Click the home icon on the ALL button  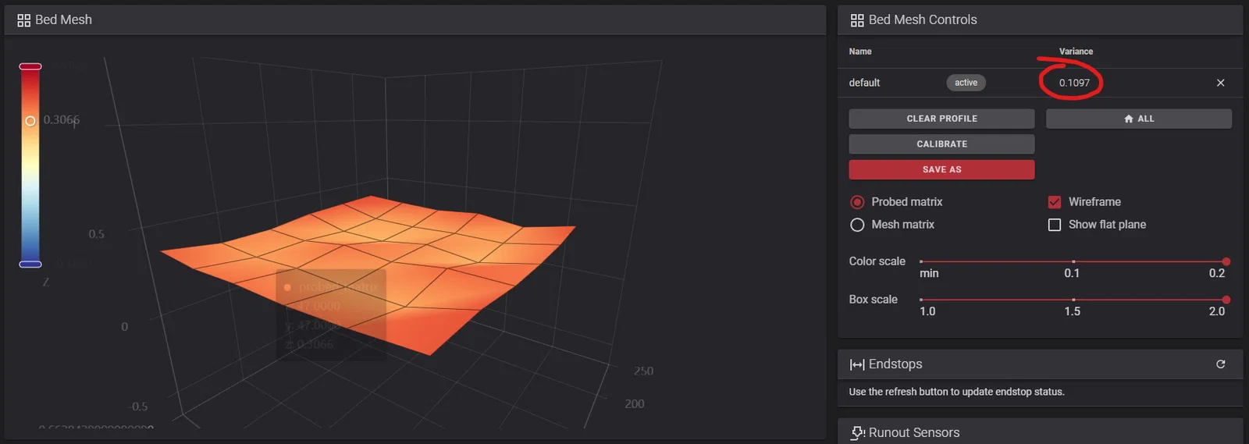click(1129, 119)
